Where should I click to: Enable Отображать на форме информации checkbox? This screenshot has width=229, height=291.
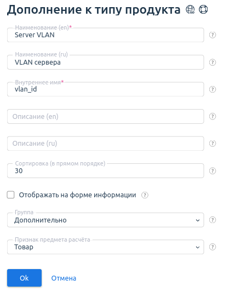(x=10, y=195)
